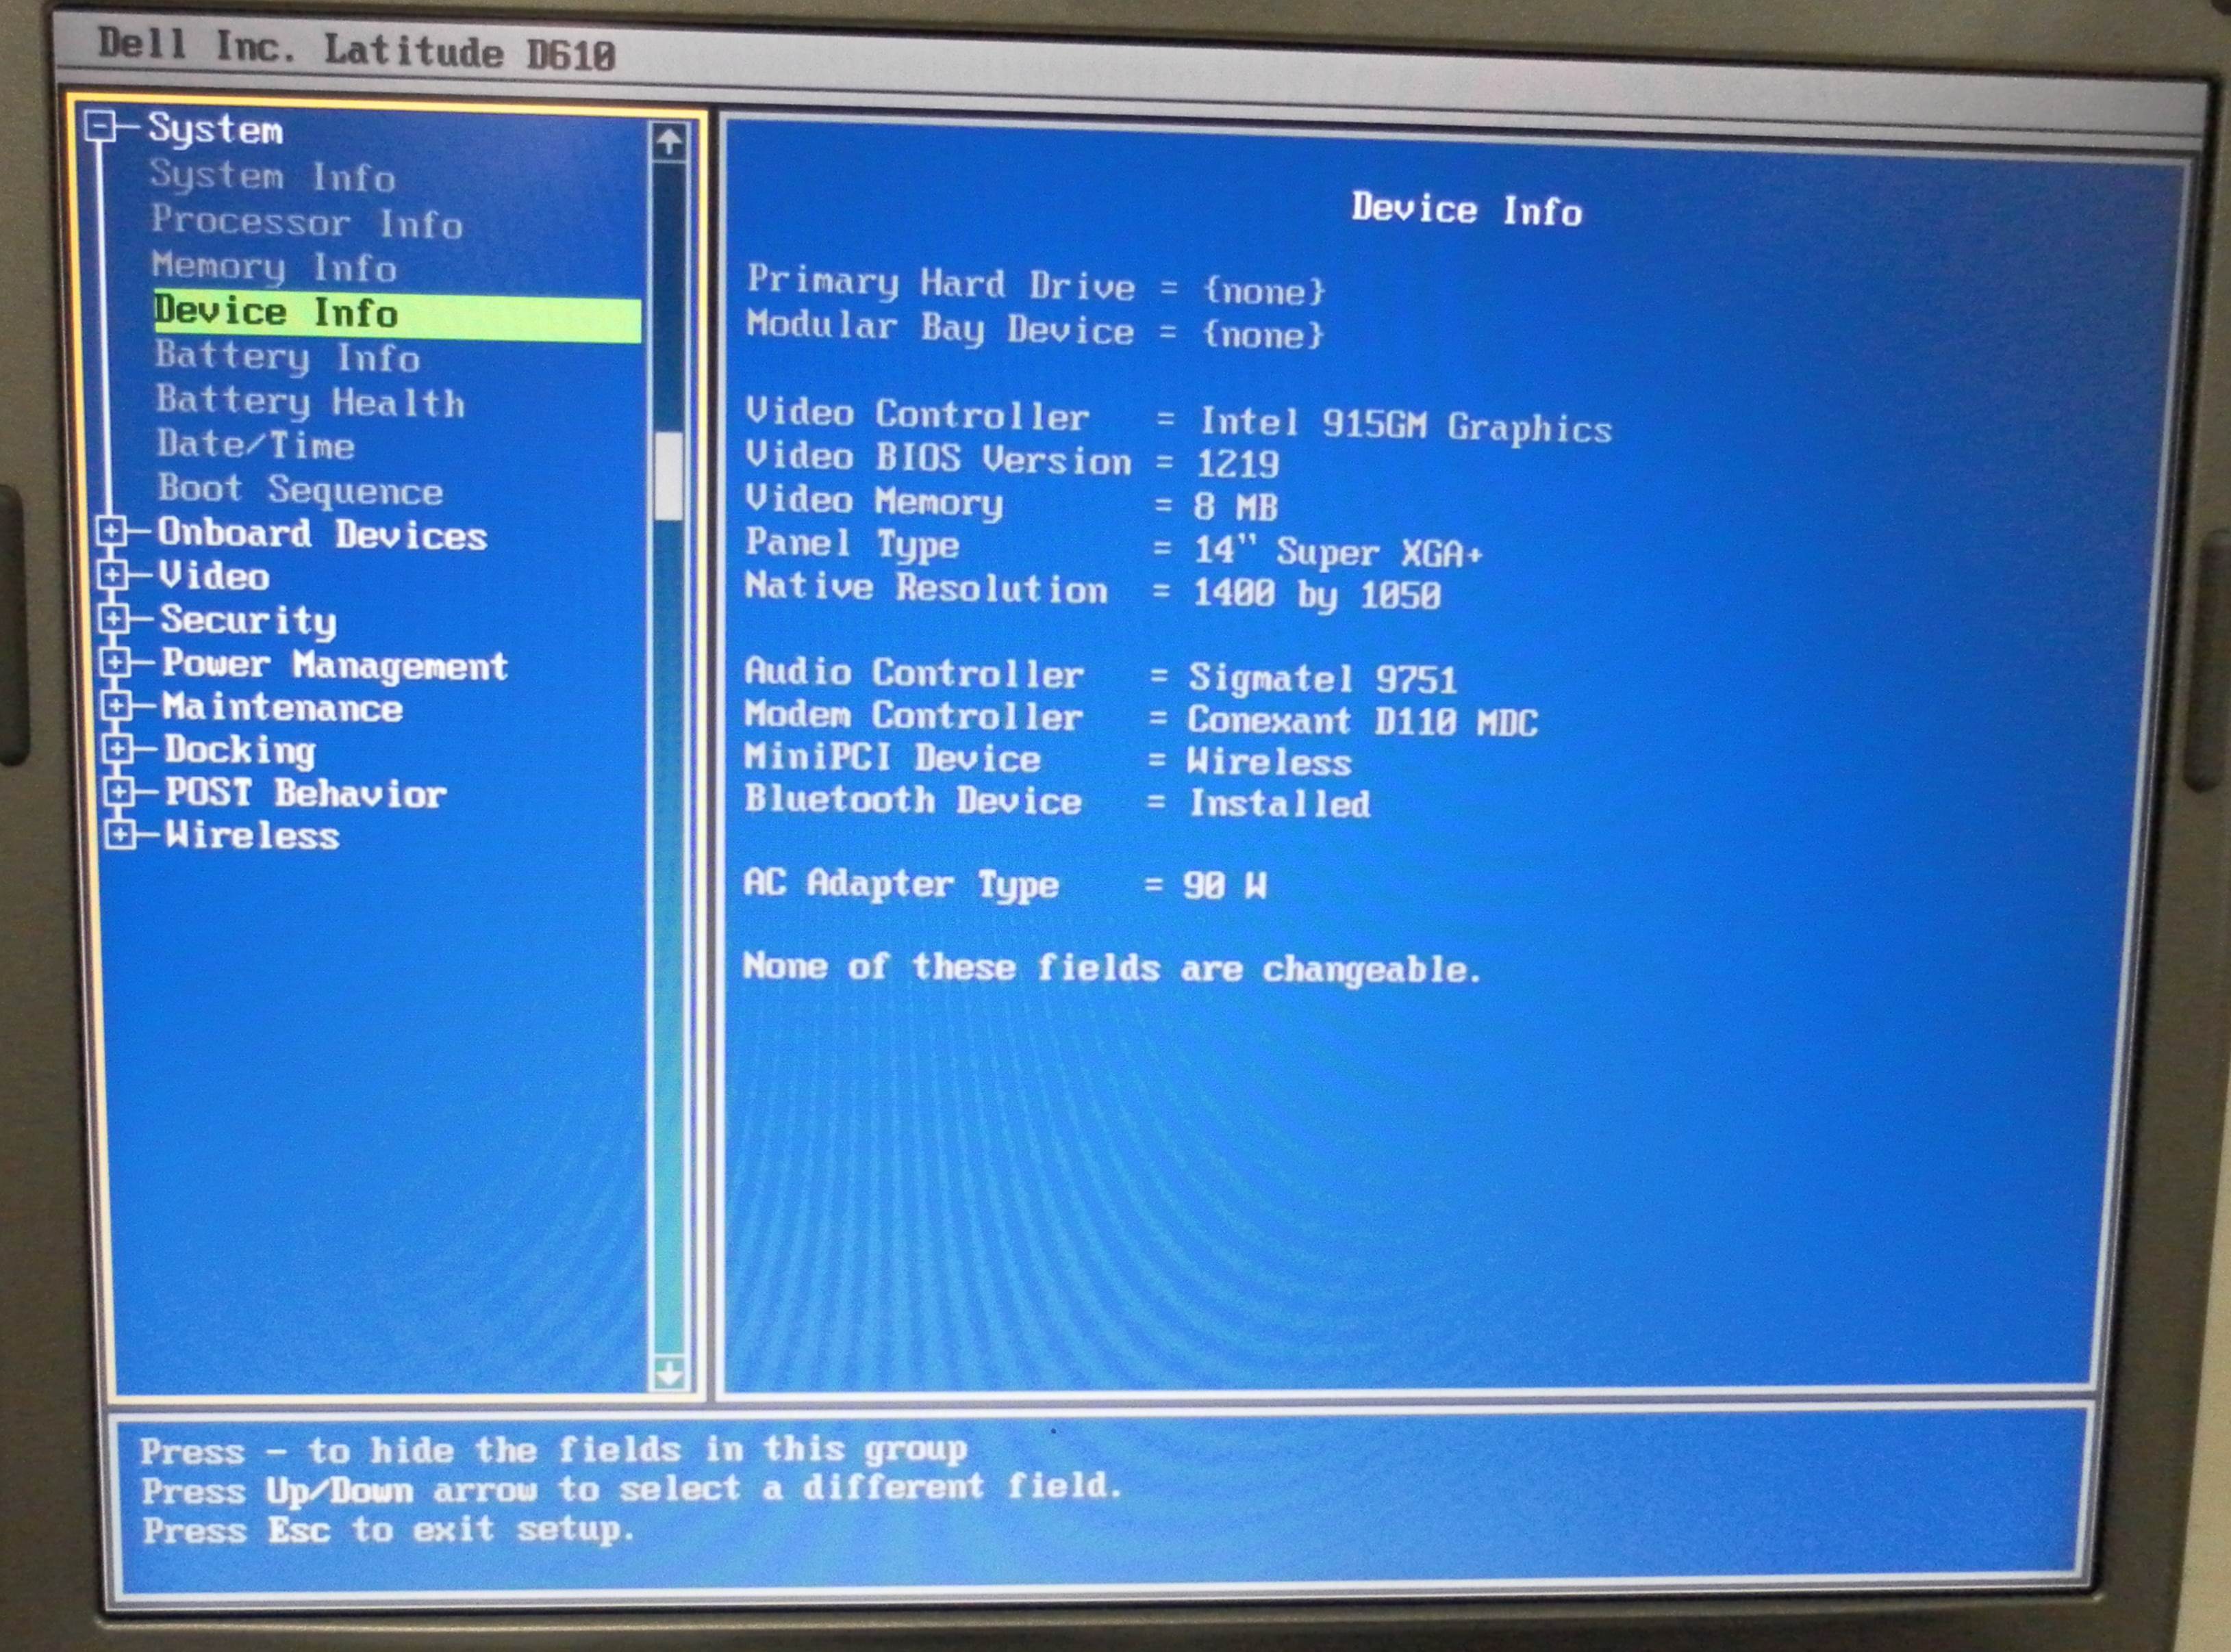
Task: Expand the Wireless group
Action: coord(119,834)
